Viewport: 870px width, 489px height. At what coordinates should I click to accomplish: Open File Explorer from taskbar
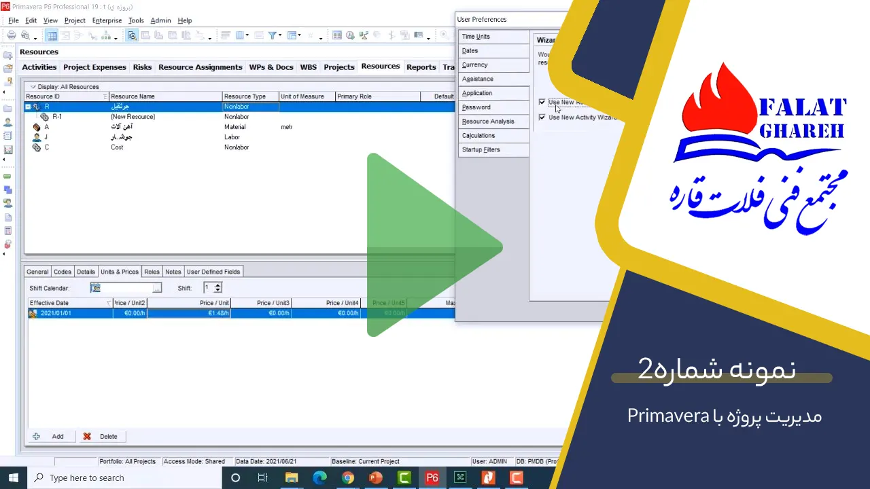292,477
